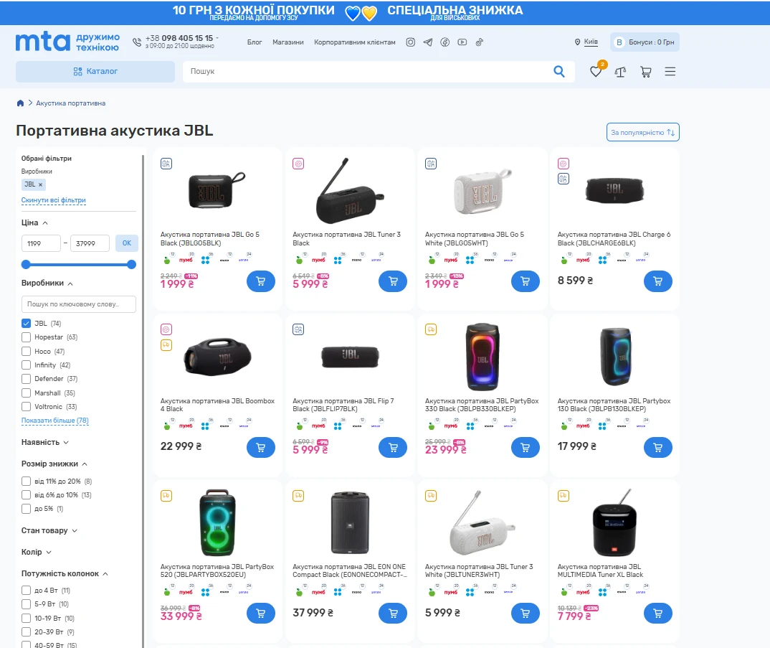The width and height of the screenshot is (770, 648).
Task: Collapse the Потужність колонок filter section
Action: coord(65,574)
